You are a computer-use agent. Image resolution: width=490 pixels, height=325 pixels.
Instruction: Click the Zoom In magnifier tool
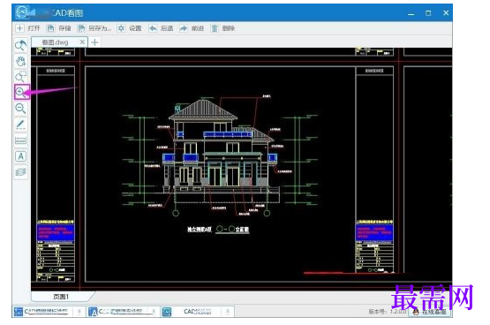pyautogui.click(x=21, y=92)
